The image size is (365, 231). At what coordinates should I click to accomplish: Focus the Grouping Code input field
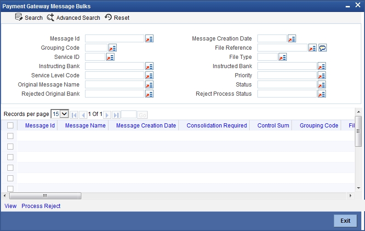point(97,48)
